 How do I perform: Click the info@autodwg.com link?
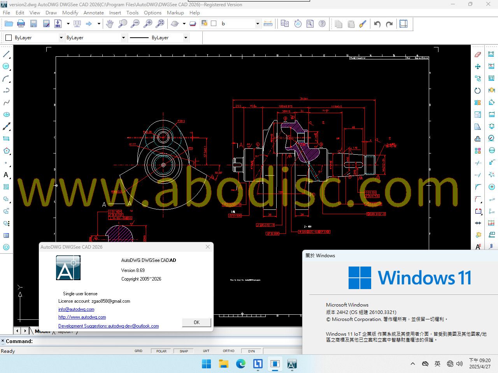[x=76, y=309]
